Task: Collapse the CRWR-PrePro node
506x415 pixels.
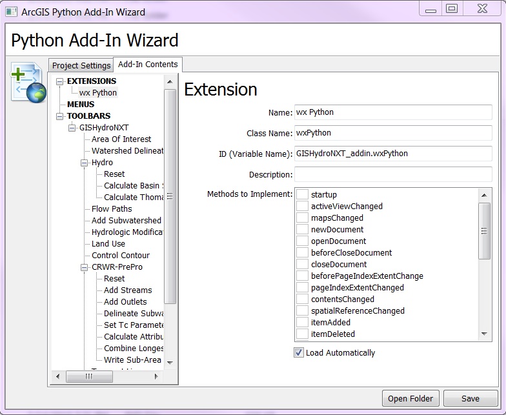Action: click(x=84, y=267)
